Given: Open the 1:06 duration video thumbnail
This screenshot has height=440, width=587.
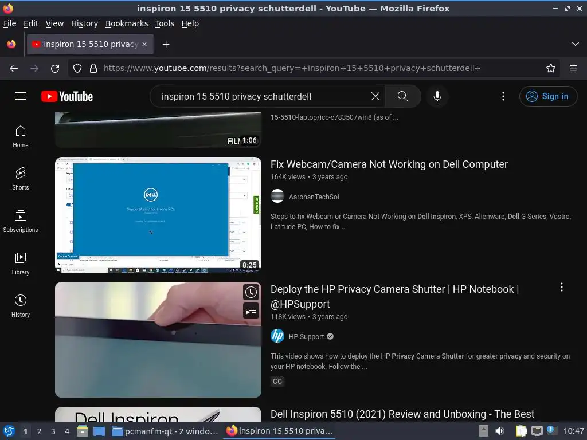Looking at the screenshot, I should coord(158,130).
